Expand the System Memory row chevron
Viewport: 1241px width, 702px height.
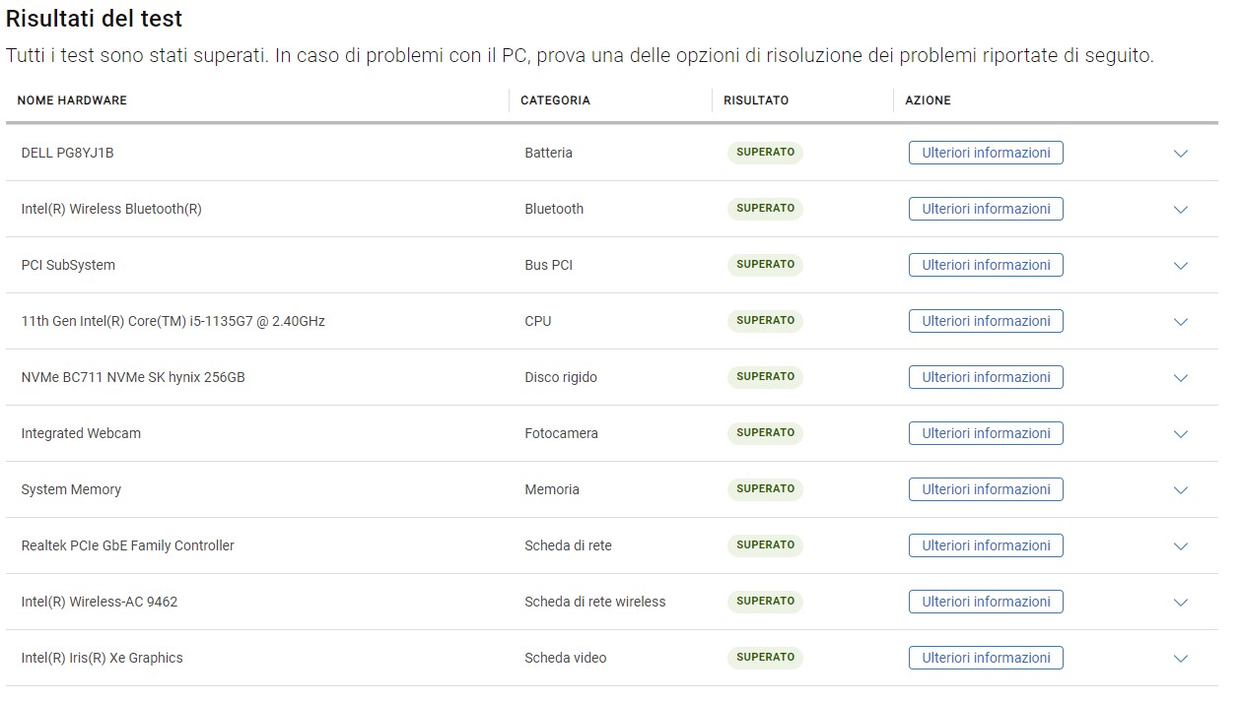pos(1181,490)
